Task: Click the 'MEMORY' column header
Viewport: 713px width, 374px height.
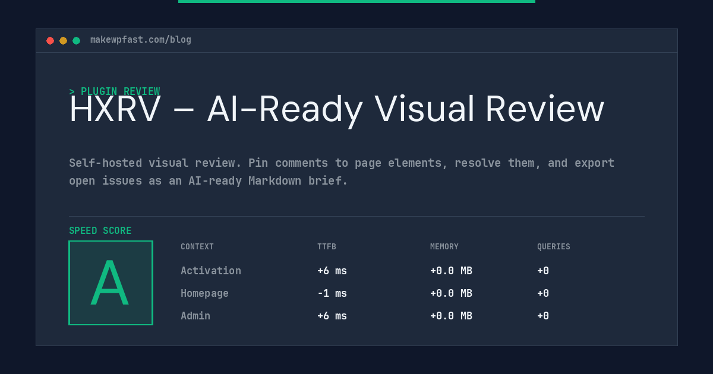Action: click(x=444, y=247)
